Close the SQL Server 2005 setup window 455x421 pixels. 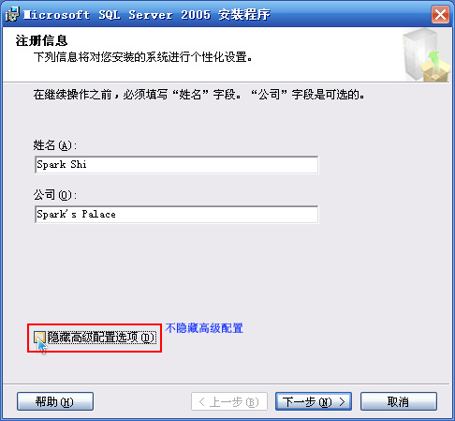tap(440, 15)
